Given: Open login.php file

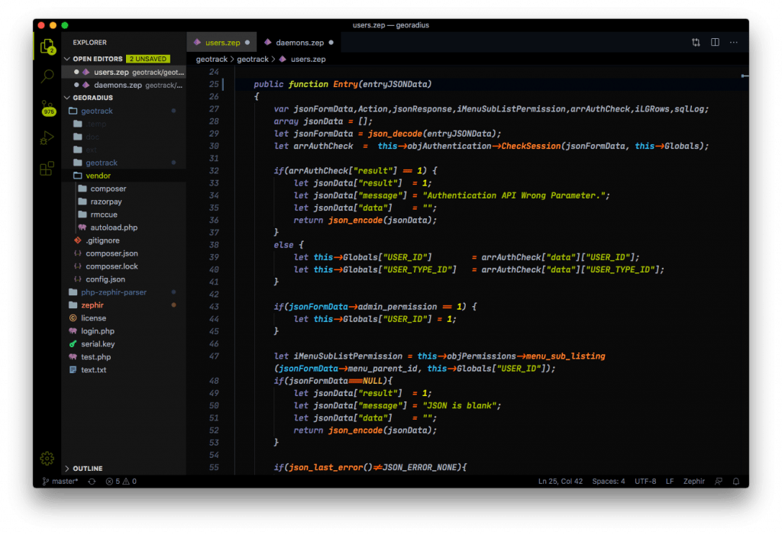Looking at the screenshot, I should click(x=124, y=331).
